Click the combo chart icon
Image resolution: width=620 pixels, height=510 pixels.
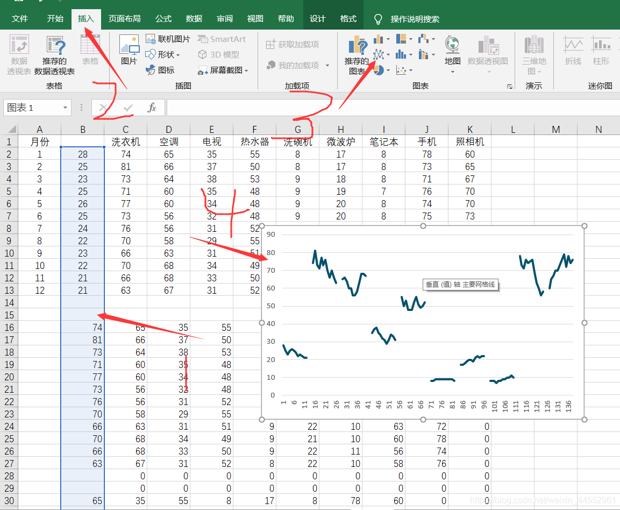click(x=424, y=54)
